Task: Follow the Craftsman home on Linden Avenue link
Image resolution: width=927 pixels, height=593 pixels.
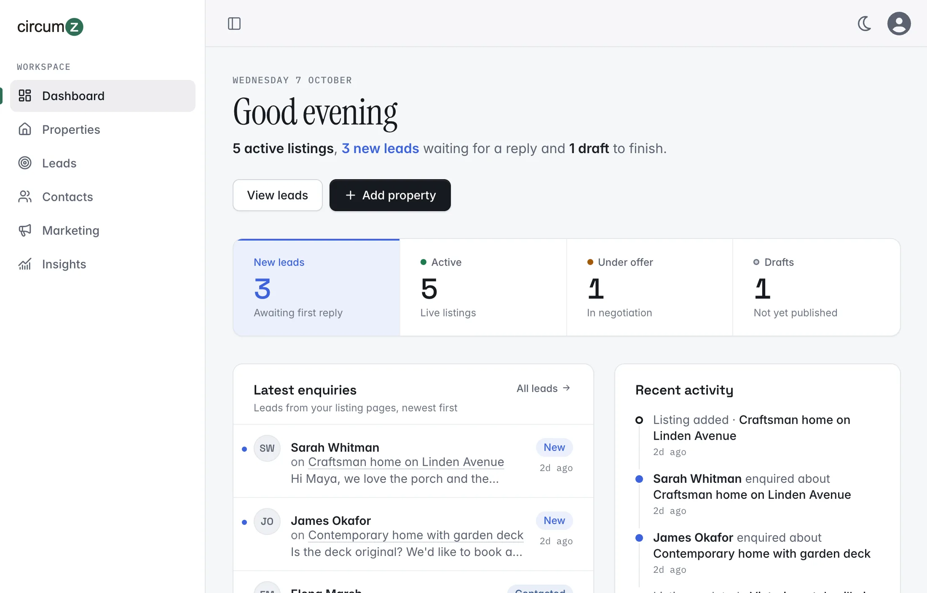Action: pyautogui.click(x=406, y=462)
